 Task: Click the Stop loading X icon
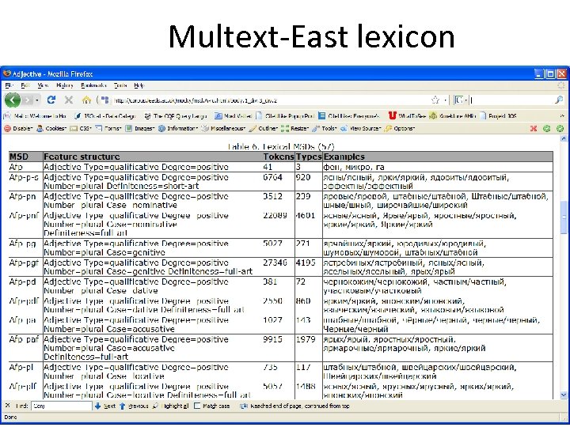coord(68,100)
